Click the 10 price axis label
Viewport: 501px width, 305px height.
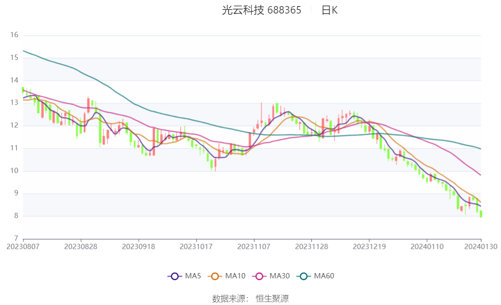pyautogui.click(x=14, y=171)
